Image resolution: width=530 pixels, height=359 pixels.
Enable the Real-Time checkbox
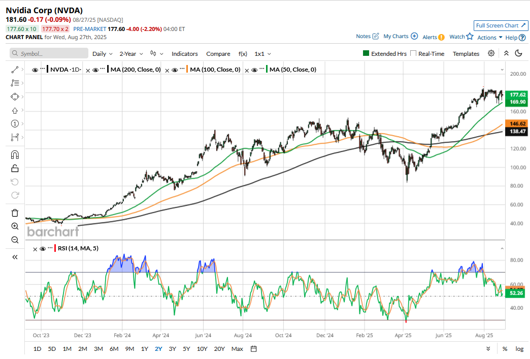[x=413, y=53]
